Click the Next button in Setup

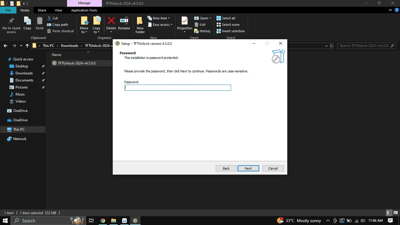pos(248,168)
